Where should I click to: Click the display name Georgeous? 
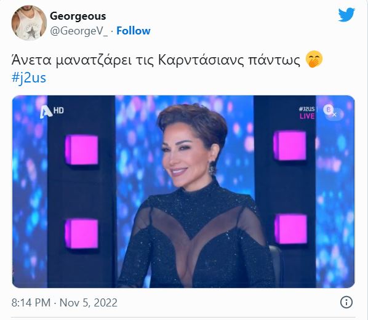click(x=78, y=16)
